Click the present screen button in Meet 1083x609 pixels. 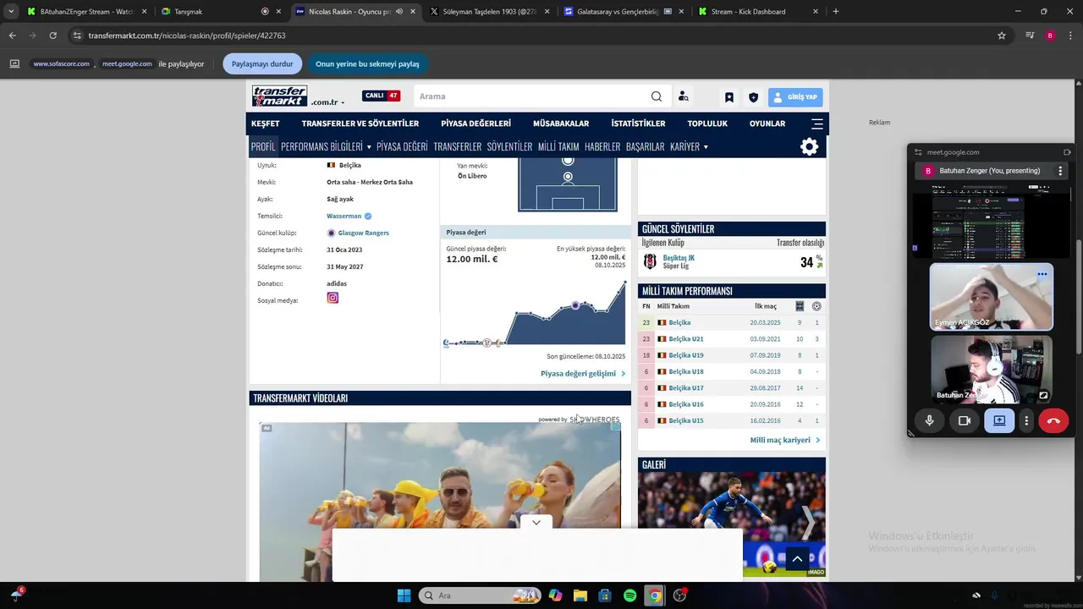tap(999, 420)
